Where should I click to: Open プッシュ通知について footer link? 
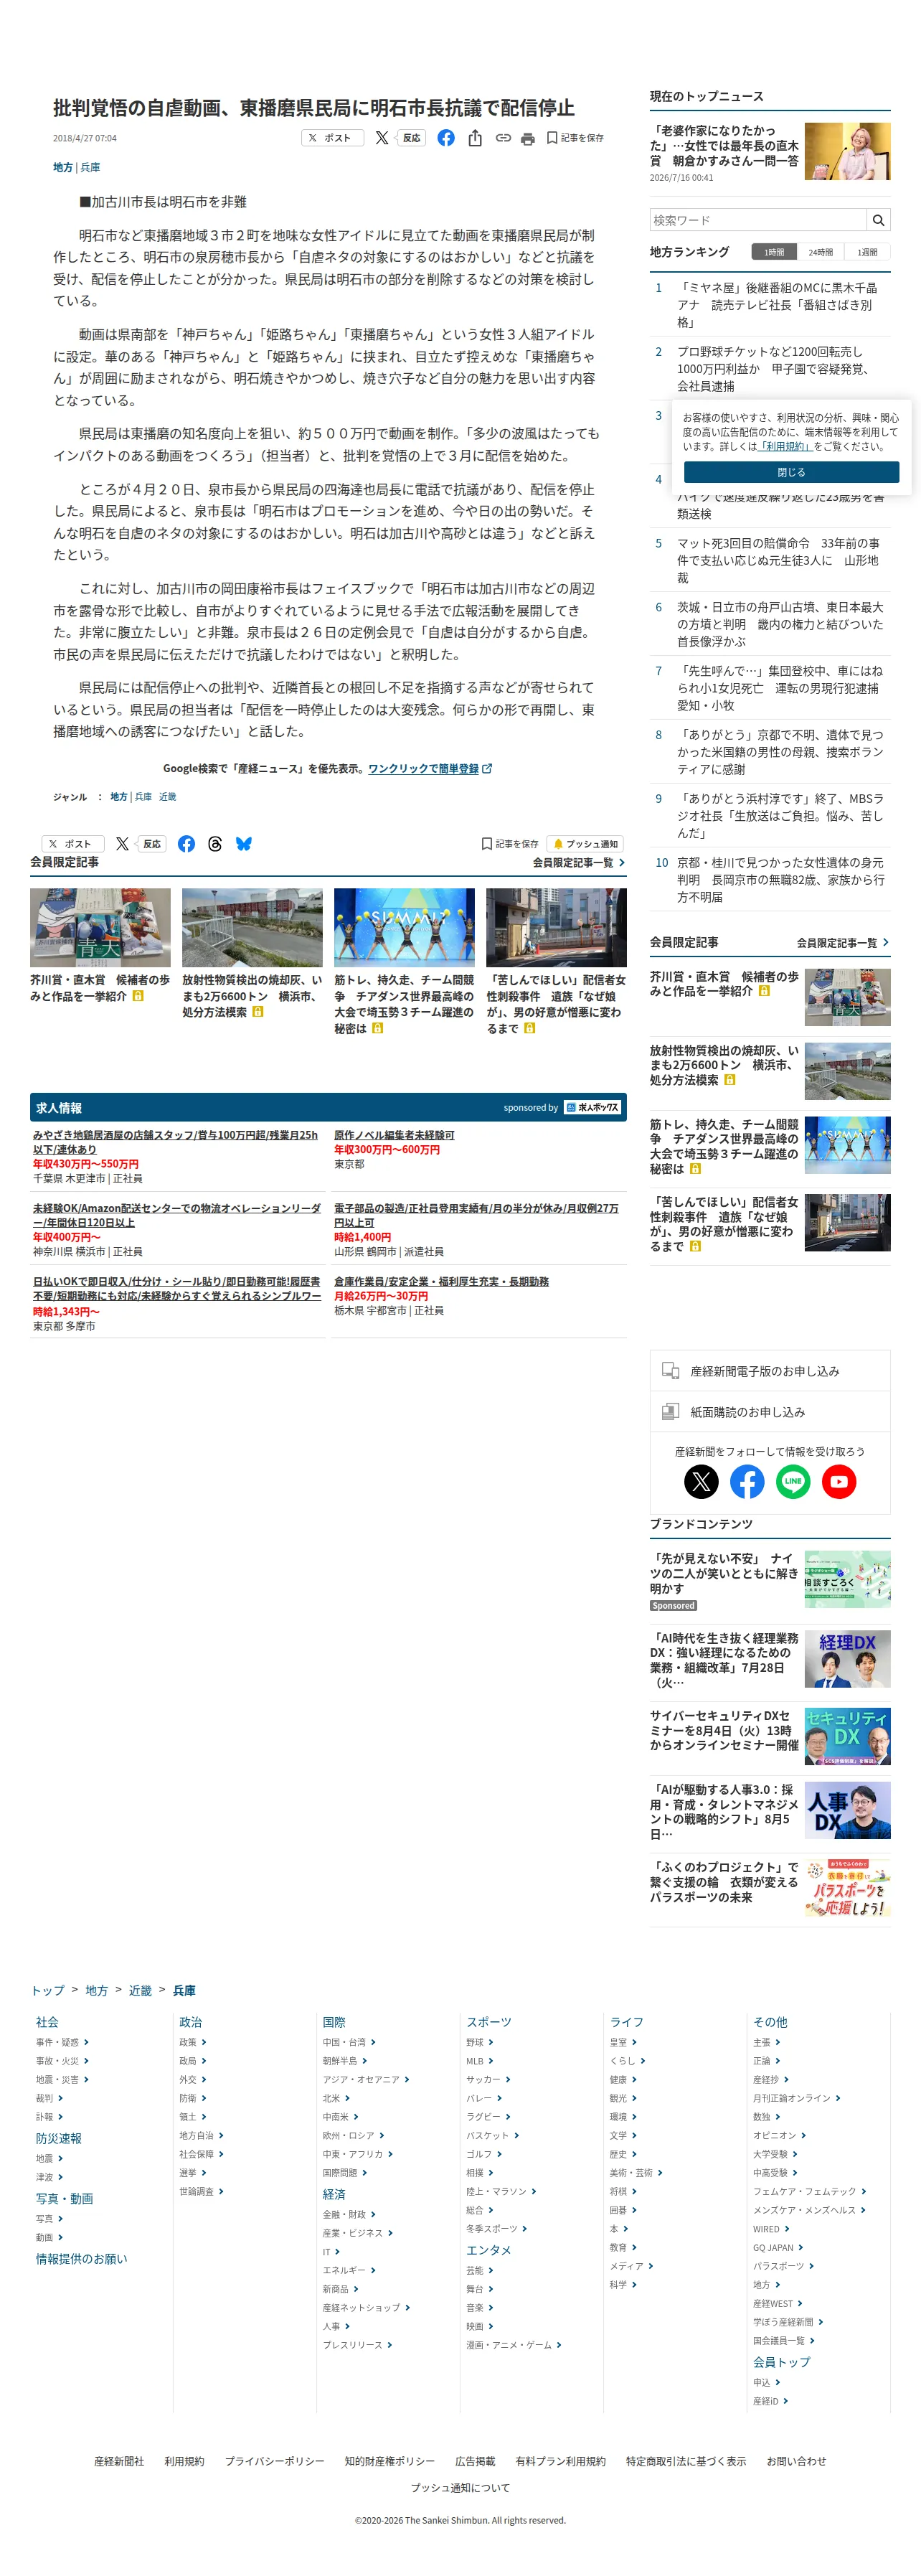point(460,2487)
